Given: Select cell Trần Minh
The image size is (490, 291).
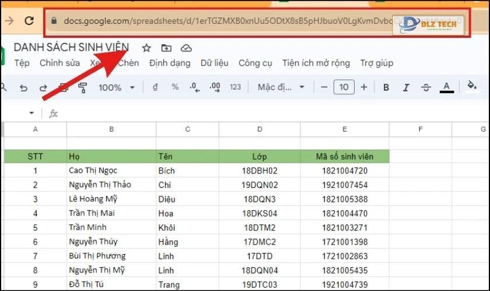Looking at the screenshot, I should pyautogui.click(x=111, y=228).
